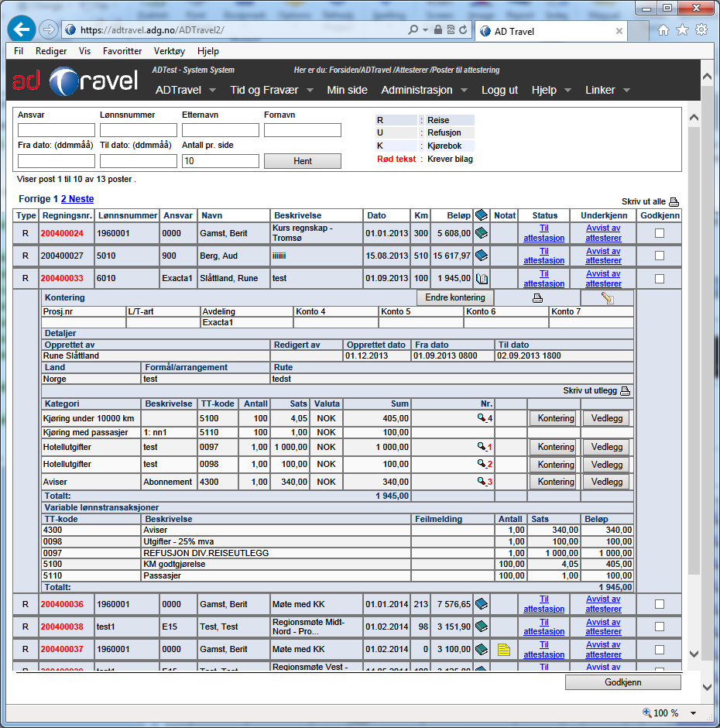This screenshot has height=728, width=720.
Task: Open the Favoritter menu in browser
Action: [x=122, y=51]
